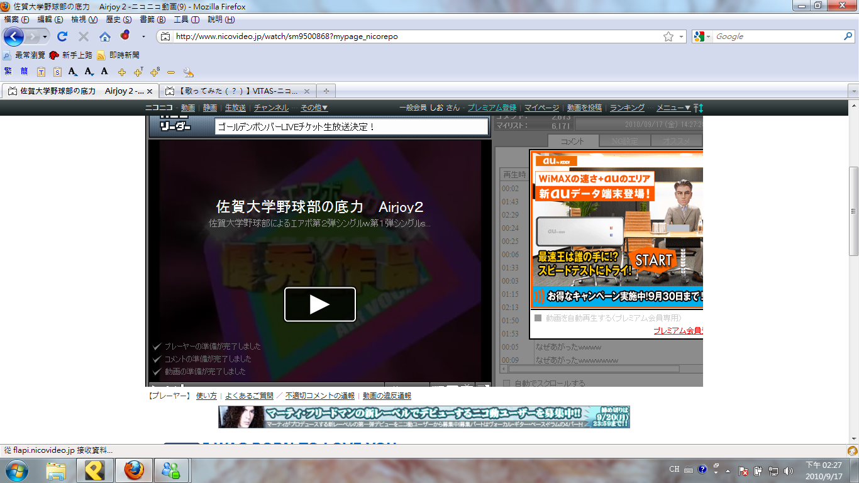The image size is (859, 483).
Task: Open the 說明 (H) menu
Action: click(x=221, y=19)
